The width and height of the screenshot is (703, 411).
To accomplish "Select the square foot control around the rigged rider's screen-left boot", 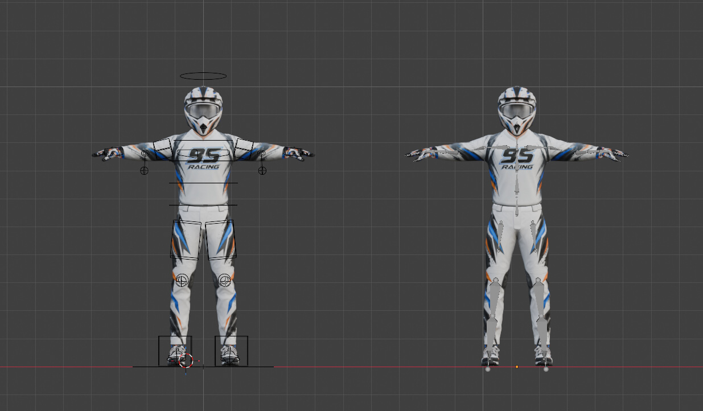I will [175, 351].
